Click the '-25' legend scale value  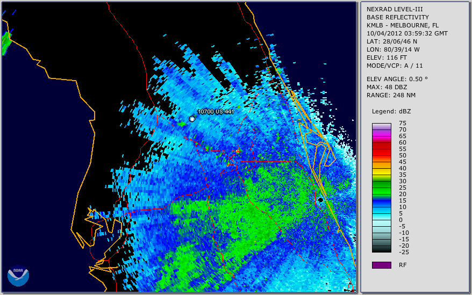pyautogui.click(x=404, y=252)
